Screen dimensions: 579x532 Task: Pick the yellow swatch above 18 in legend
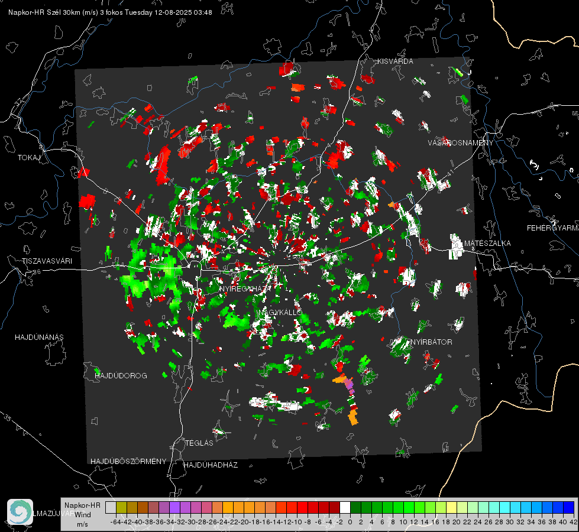tap(452, 507)
